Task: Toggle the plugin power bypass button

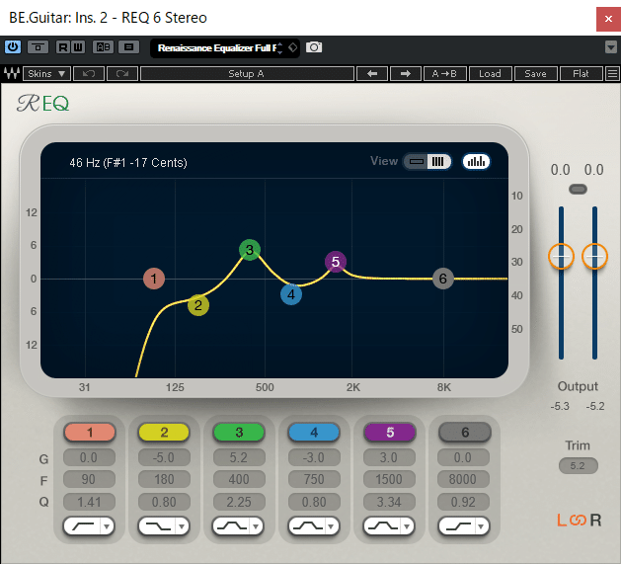Action: [13, 47]
